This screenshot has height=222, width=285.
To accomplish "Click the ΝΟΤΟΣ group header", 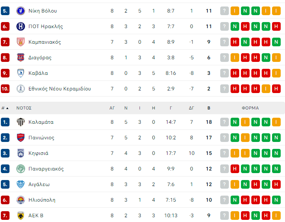I will (24, 108).
